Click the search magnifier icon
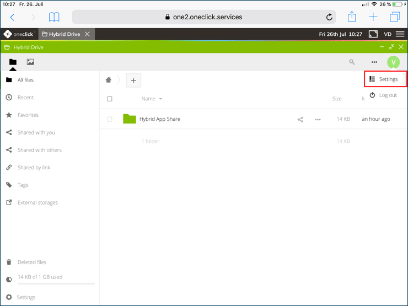Viewport: 408px width, 306px height. pos(352,62)
